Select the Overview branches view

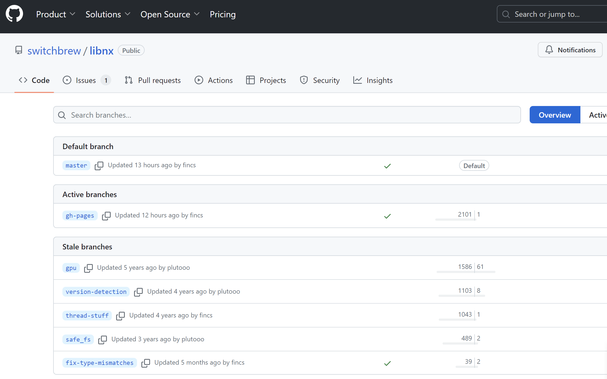555,115
